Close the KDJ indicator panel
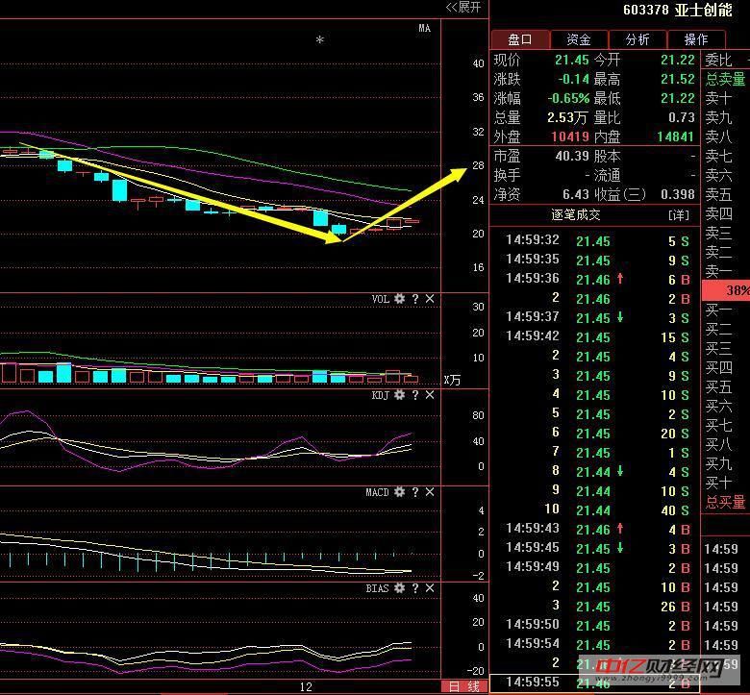The height and width of the screenshot is (695, 750). tap(430, 395)
